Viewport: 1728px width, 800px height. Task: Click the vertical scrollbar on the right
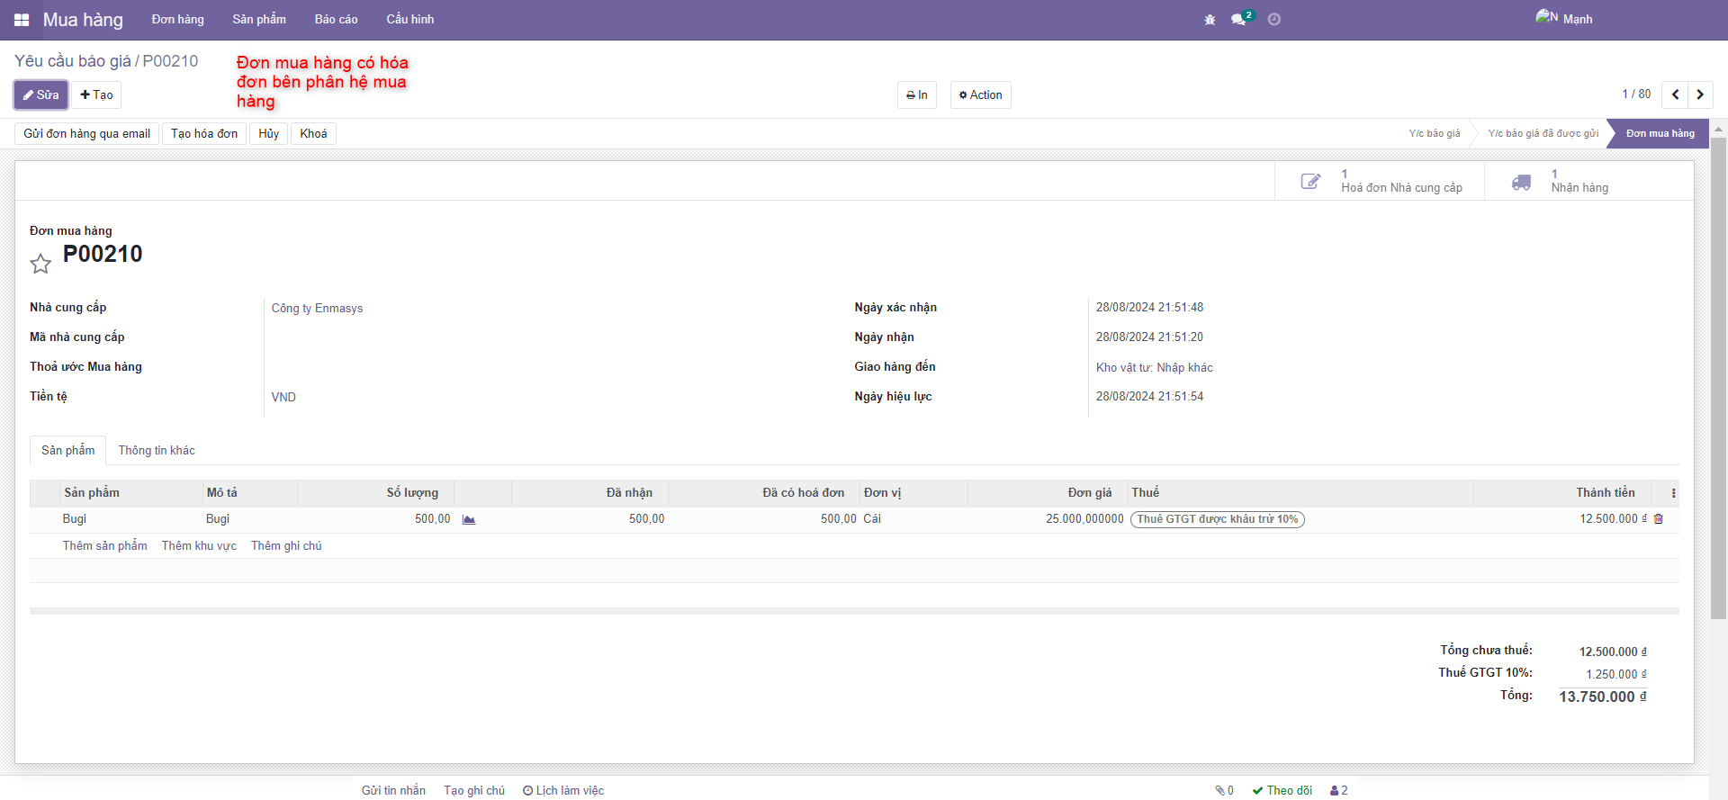[1718, 378]
